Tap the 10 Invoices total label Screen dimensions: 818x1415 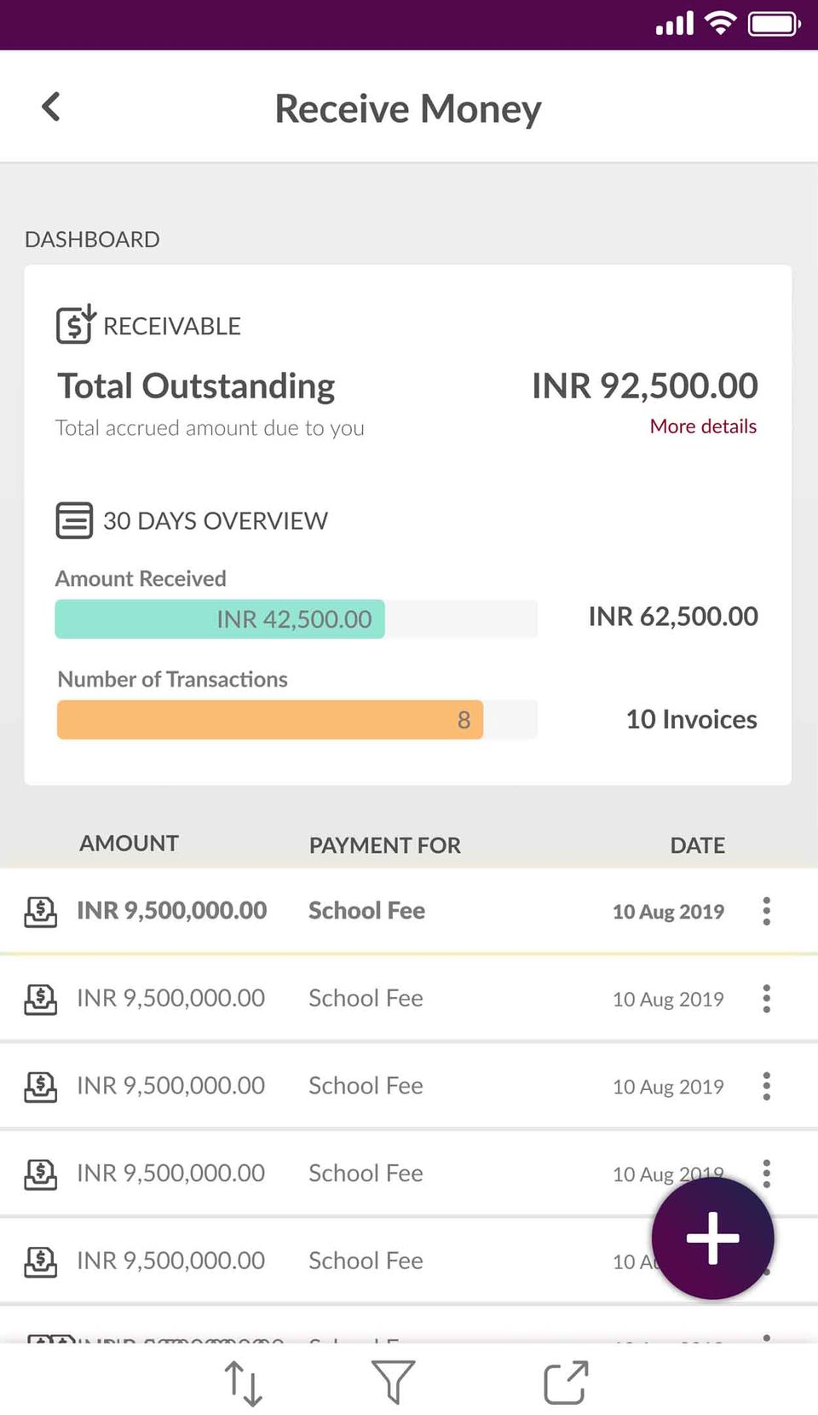(691, 720)
